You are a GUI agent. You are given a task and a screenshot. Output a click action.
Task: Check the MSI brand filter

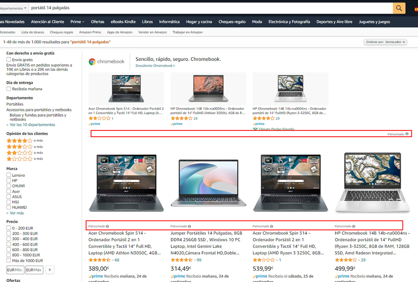click(9, 202)
